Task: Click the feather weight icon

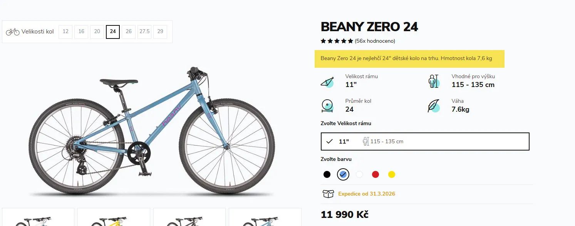Action: 434,106
